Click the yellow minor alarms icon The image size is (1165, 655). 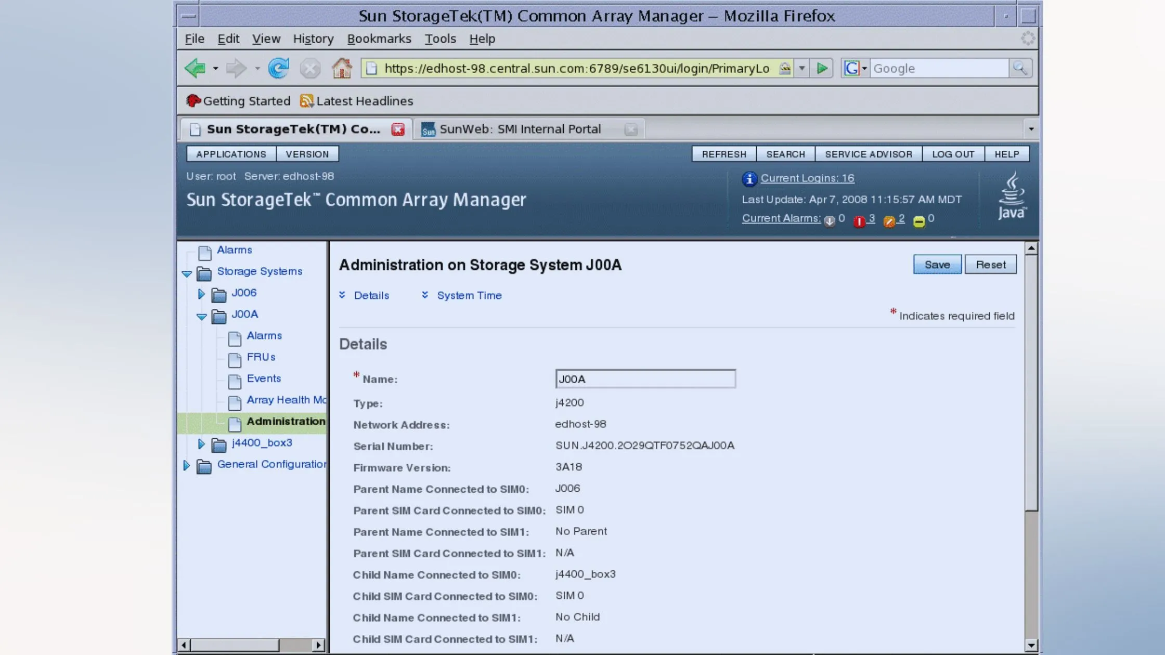point(919,221)
